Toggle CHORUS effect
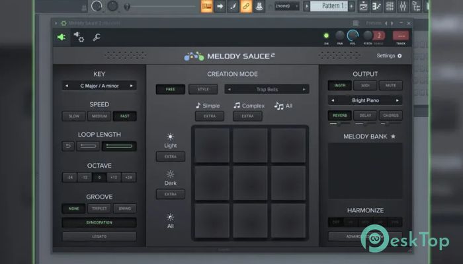The width and height of the screenshot is (463, 264). point(391,115)
